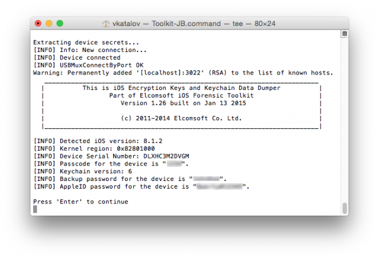Image resolution: width=379 pixels, height=259 pixels.
Task: Click the blurred backup password value
Action: 207,179
